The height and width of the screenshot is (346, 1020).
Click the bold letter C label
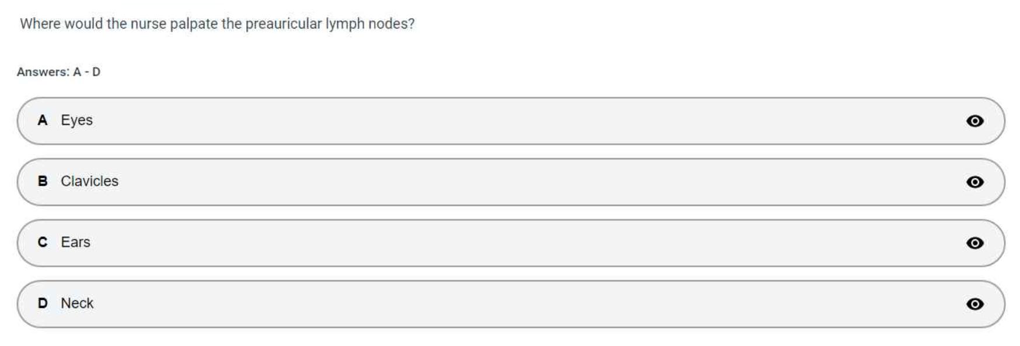click(x=43, y=242)
